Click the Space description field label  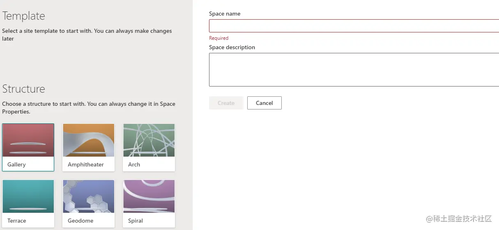coord(232,47)
